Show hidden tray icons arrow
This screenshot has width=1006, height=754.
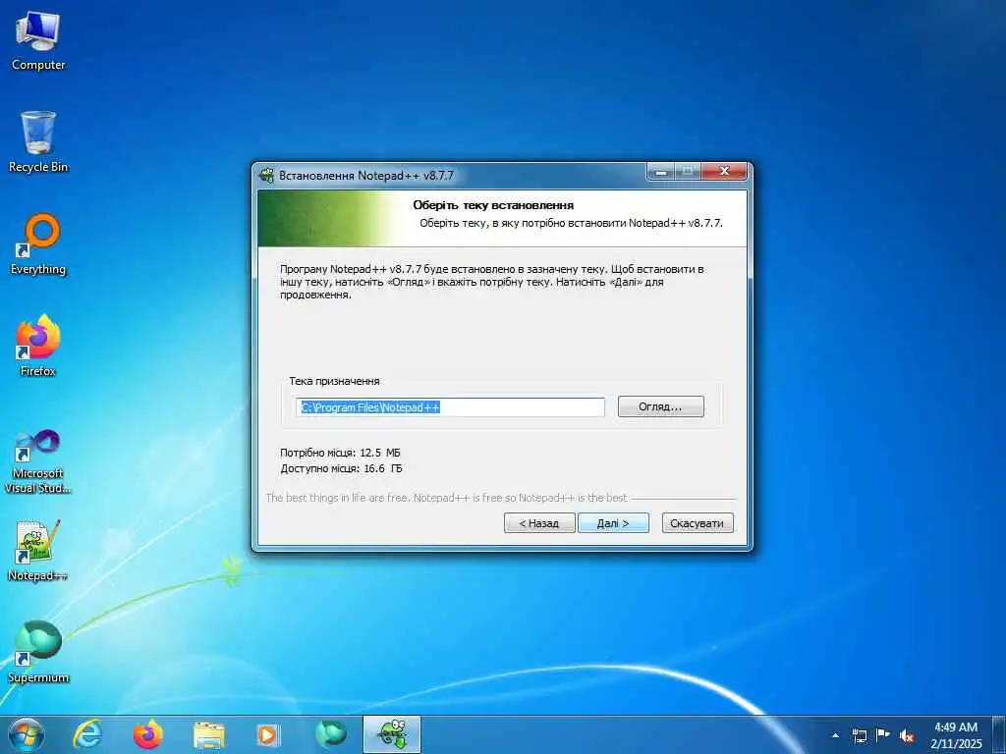(835, 735)
